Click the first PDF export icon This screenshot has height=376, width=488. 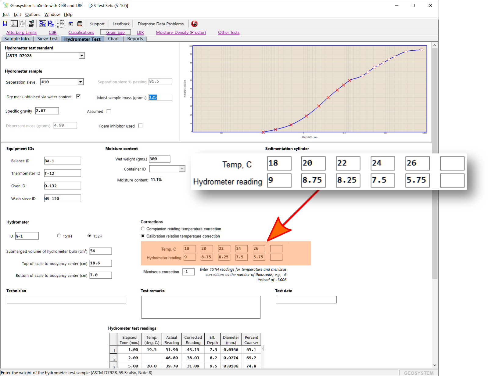42,24
